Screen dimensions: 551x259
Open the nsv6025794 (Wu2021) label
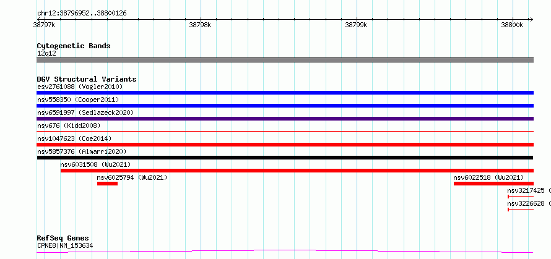[132, 177]
